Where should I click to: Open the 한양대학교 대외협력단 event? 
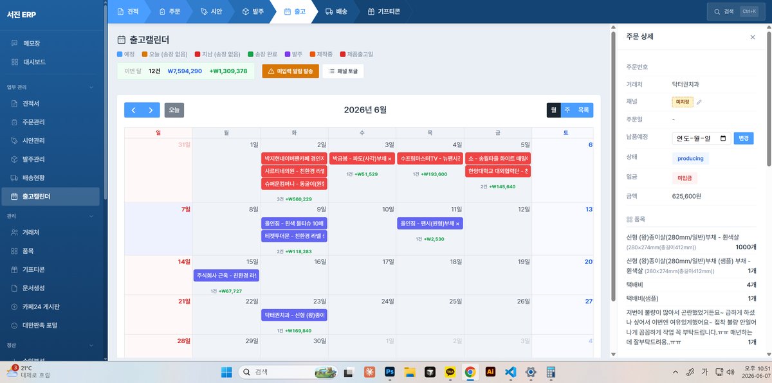pos(499,172)
